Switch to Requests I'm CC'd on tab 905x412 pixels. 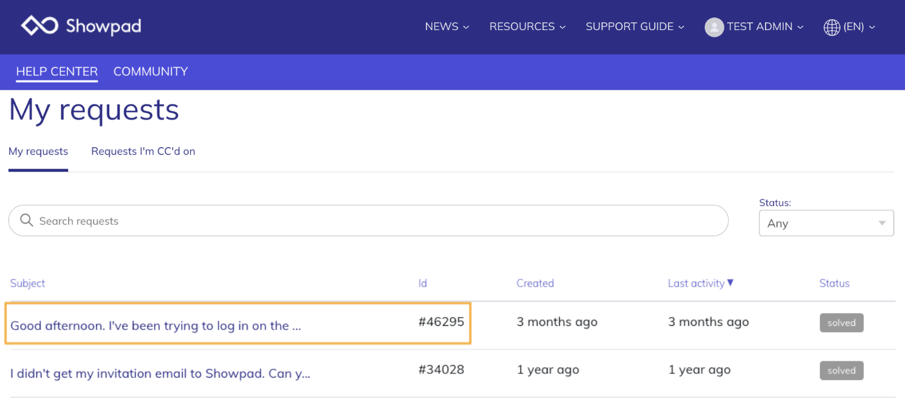tap(143, 152)
